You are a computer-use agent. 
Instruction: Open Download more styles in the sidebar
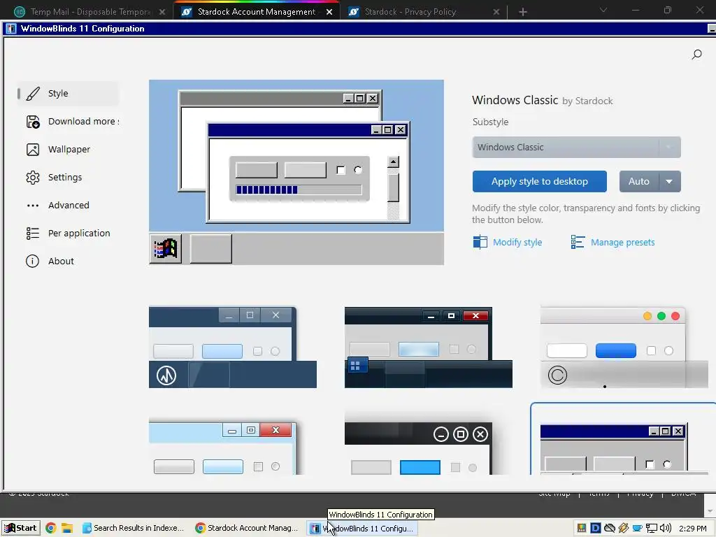[72, 122]
